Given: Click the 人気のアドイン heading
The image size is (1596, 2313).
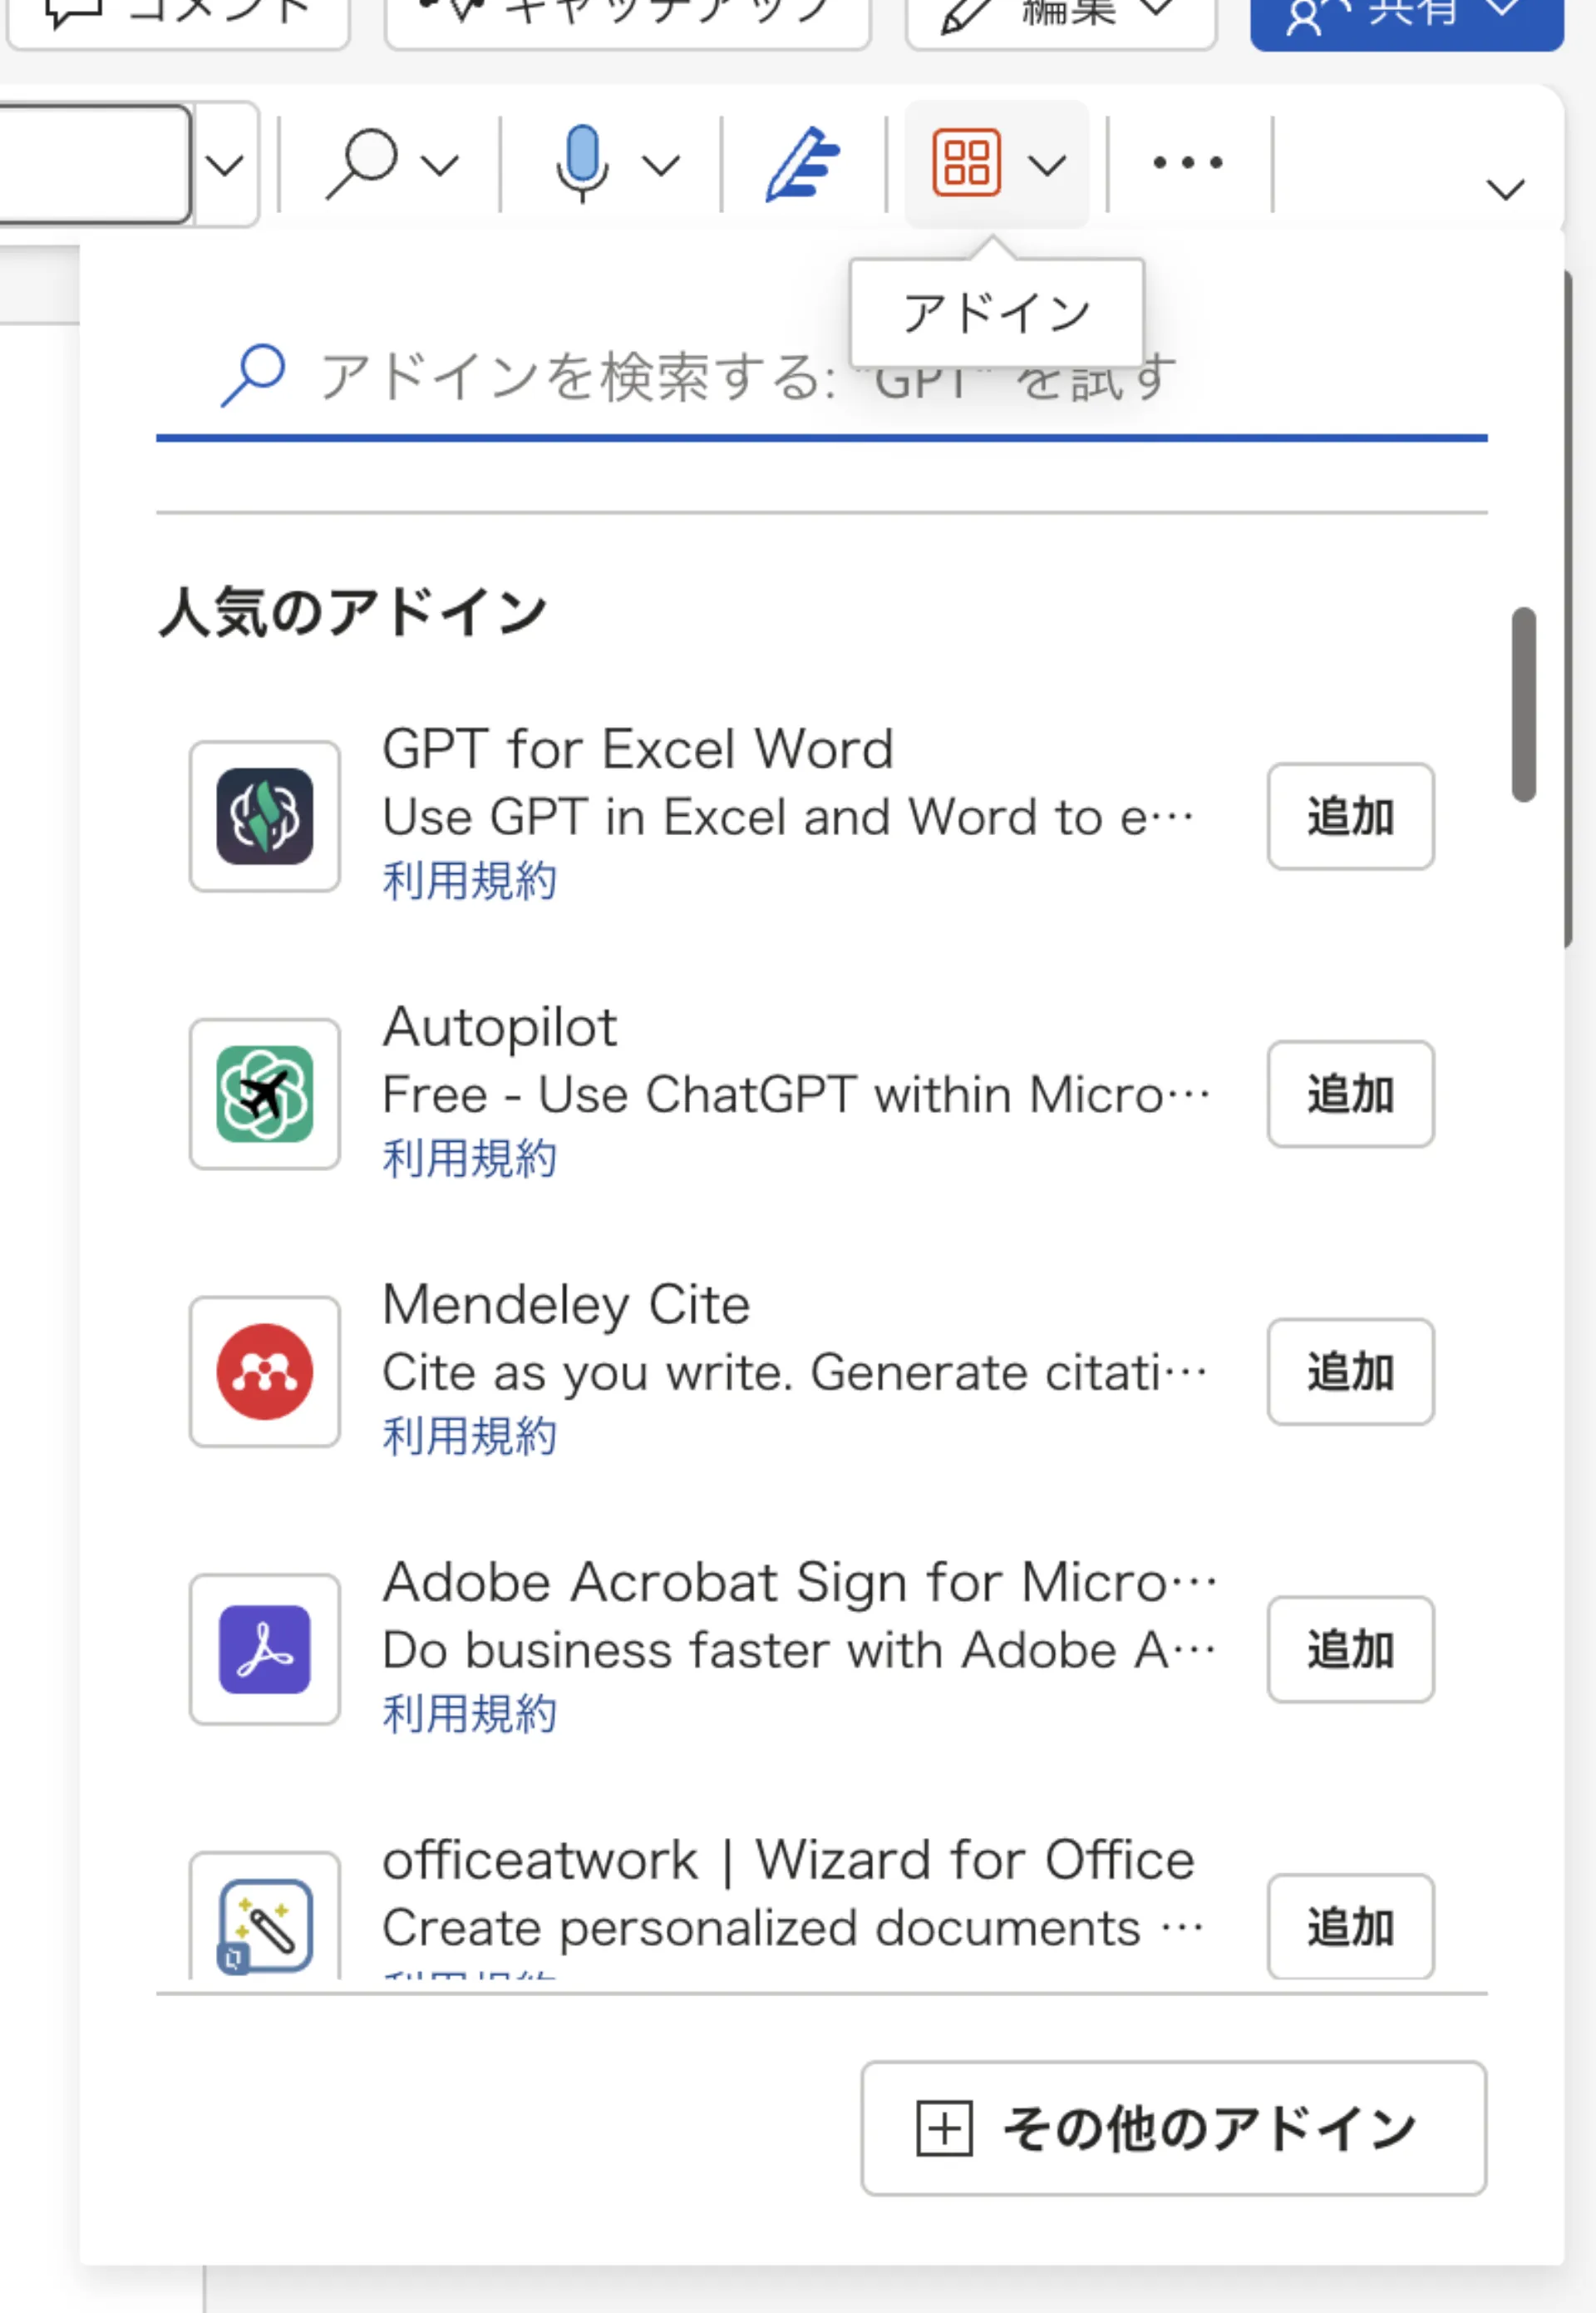Looking at the screenshot, I should pyautogui.click(x=353, y=612).
